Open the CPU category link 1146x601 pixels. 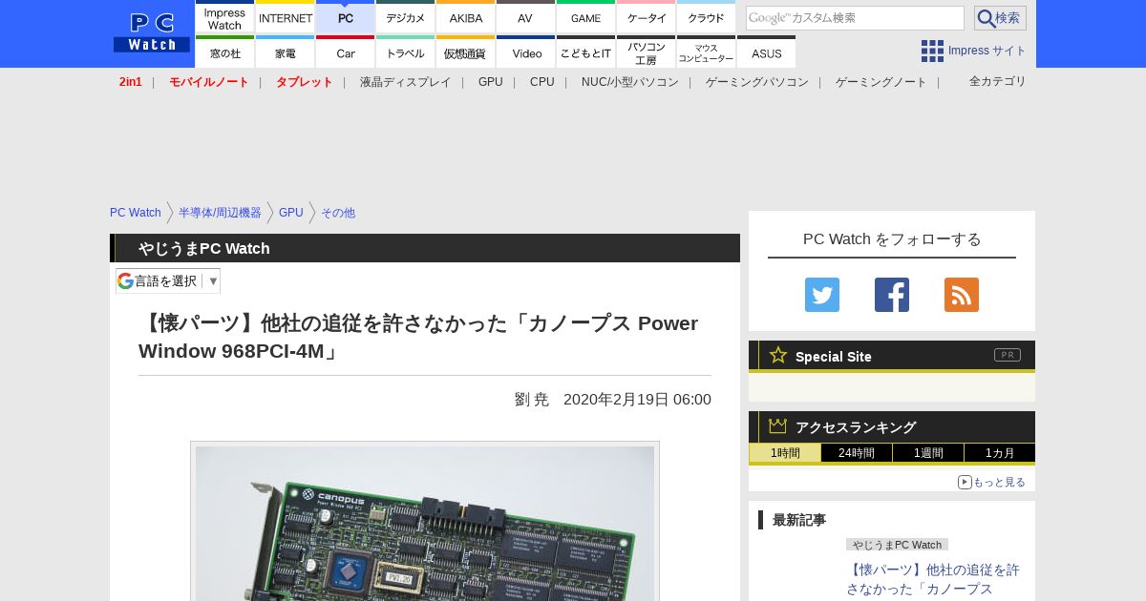tap(542, 82)
